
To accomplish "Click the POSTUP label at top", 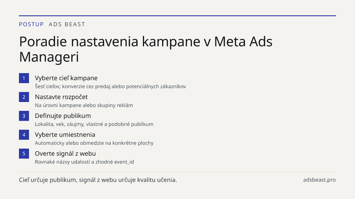I will [x=31, y=24].
